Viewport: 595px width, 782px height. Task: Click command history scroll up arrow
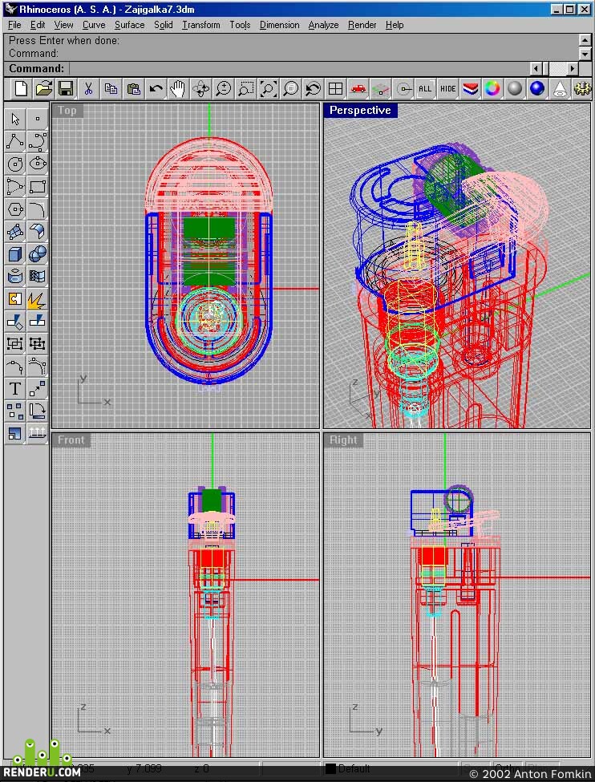click(585, 40)
